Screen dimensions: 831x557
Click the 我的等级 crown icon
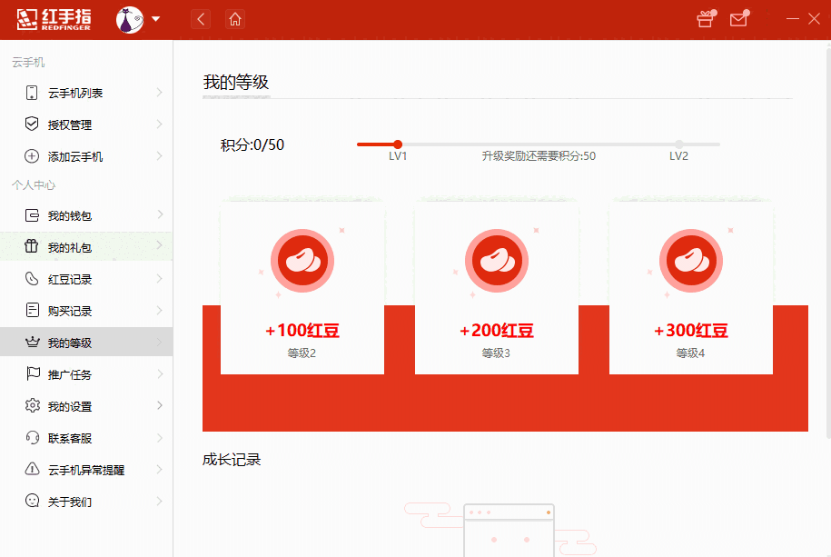[32, 343]
